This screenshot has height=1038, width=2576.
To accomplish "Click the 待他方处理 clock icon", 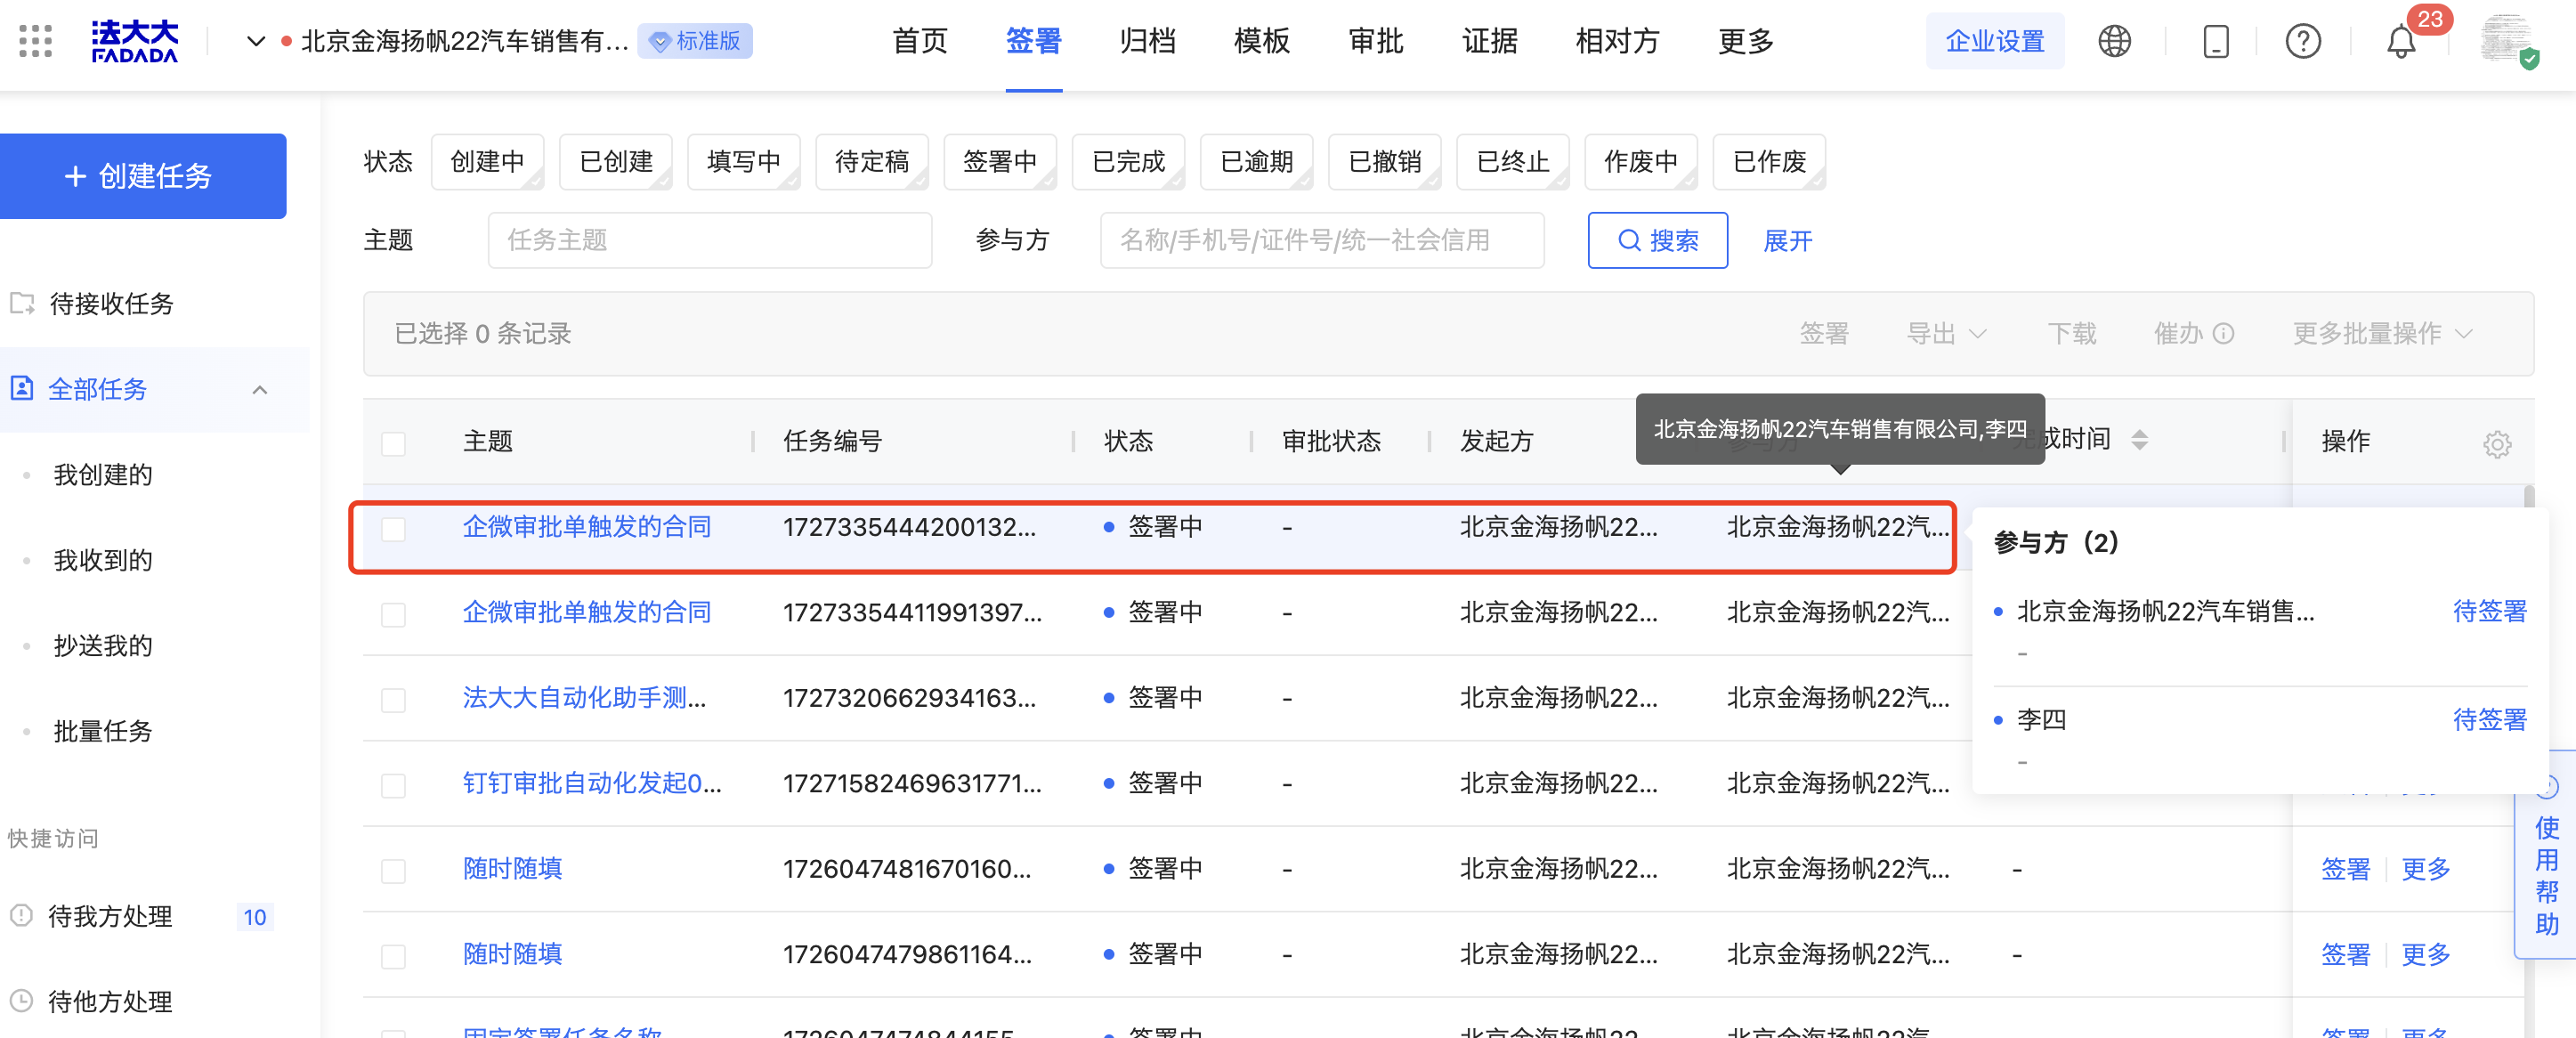I will [x=21, y=1000].
